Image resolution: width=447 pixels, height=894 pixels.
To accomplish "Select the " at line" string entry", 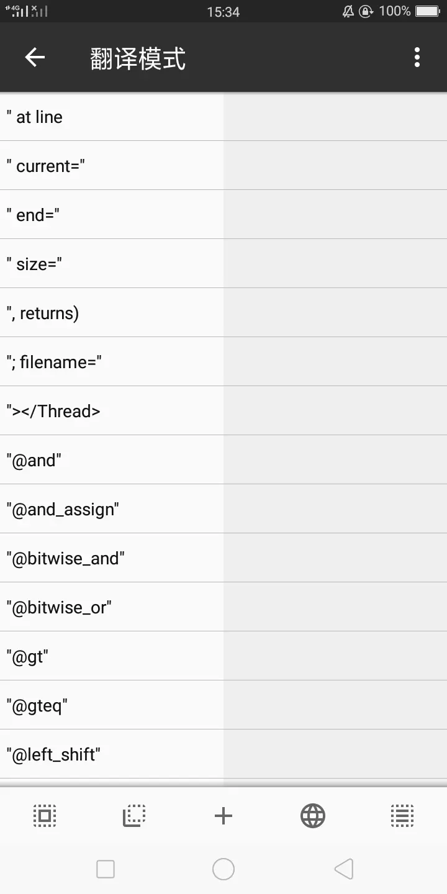I will [x=112, y=117].
